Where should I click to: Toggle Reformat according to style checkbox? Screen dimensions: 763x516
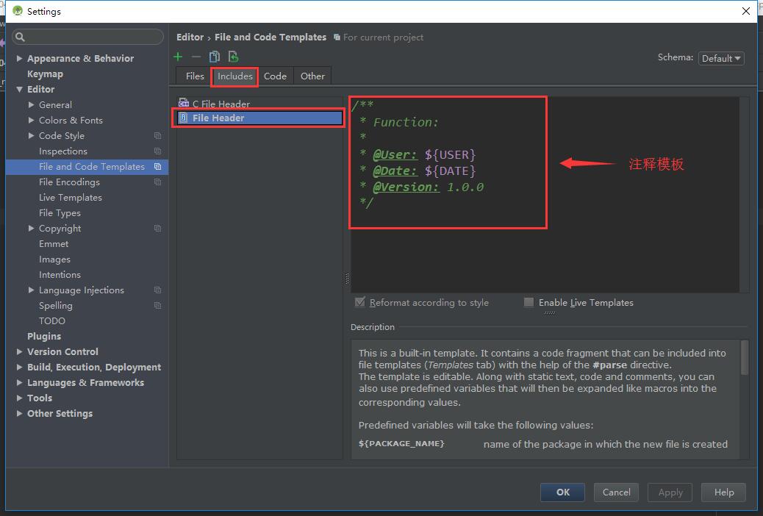tap(360, 302)
